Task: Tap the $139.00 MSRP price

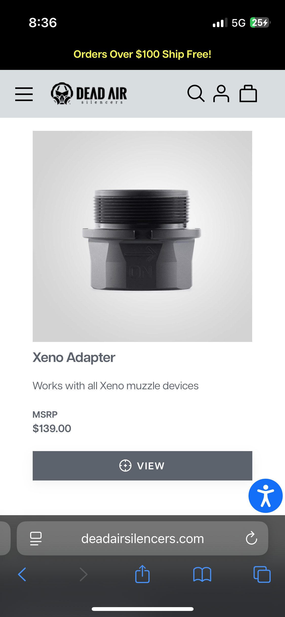Action: click(x=52, y=429)
